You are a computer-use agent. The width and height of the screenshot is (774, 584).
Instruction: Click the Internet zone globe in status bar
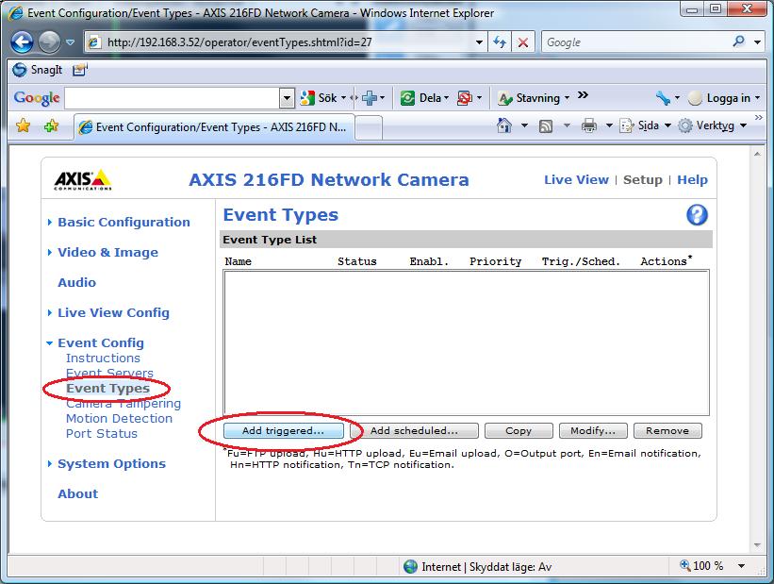point(410,567)
